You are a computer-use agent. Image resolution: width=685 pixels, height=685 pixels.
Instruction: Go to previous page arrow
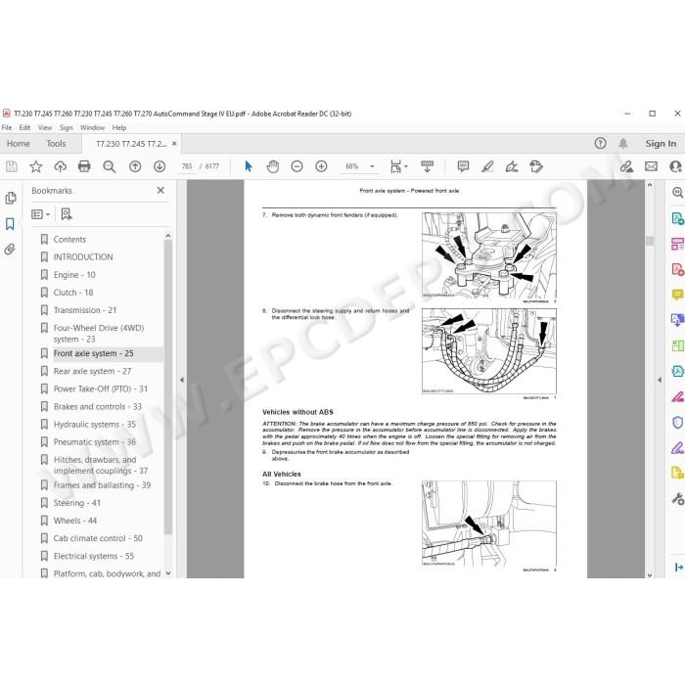point(135,166)
